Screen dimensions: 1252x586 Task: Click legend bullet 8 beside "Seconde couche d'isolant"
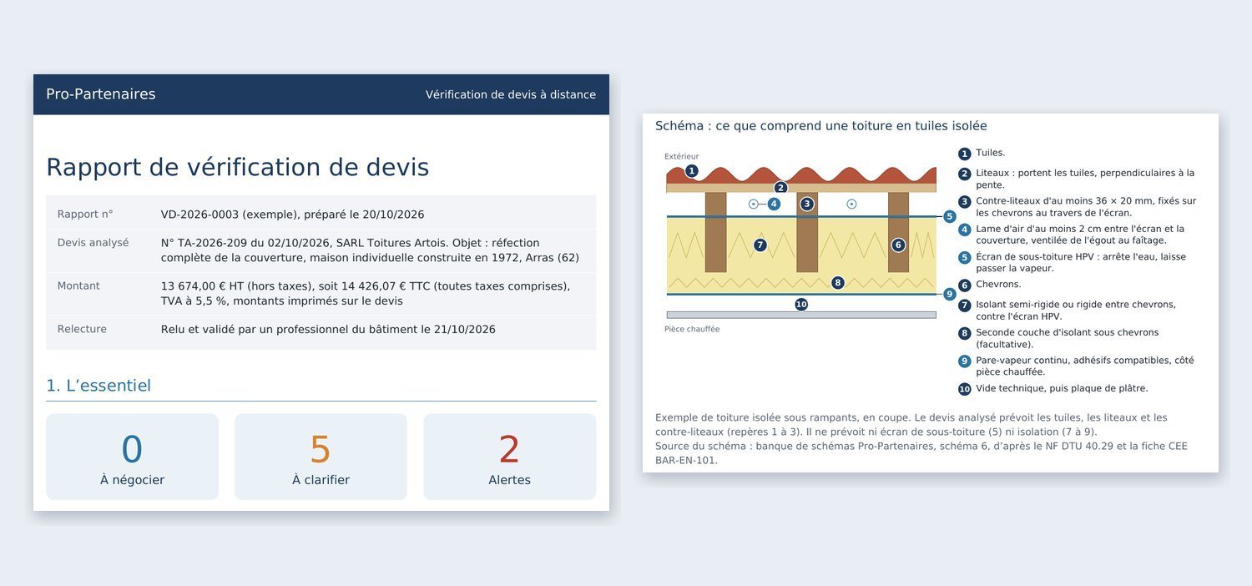tap(964, 333)
